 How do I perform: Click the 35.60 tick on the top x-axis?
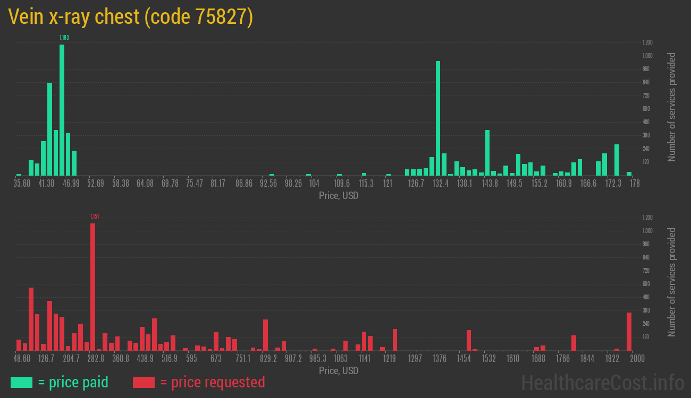22,183
